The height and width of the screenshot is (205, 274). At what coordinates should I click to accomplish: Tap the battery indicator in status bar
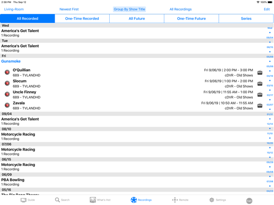point(270,2)
